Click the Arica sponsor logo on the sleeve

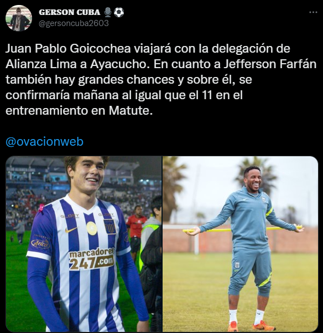pos(40,244)
